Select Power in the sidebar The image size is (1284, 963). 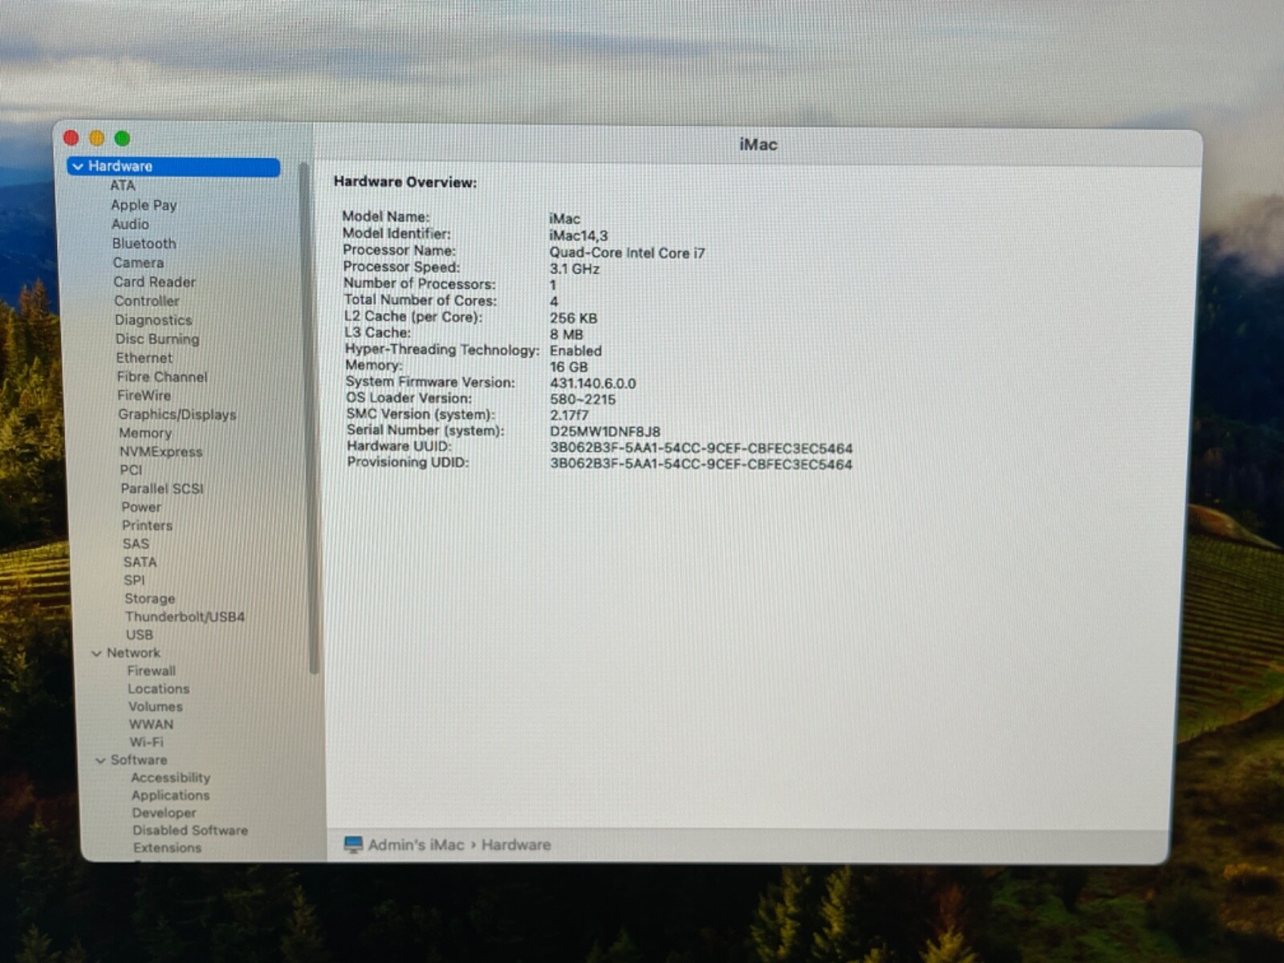(141, 506)
